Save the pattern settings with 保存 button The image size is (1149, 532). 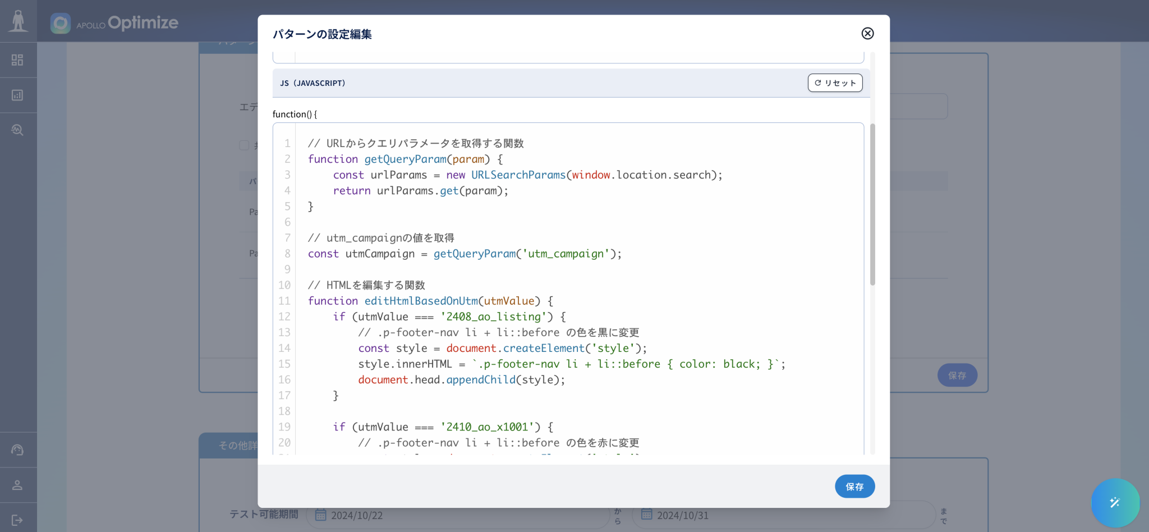(x=854, y=486)
